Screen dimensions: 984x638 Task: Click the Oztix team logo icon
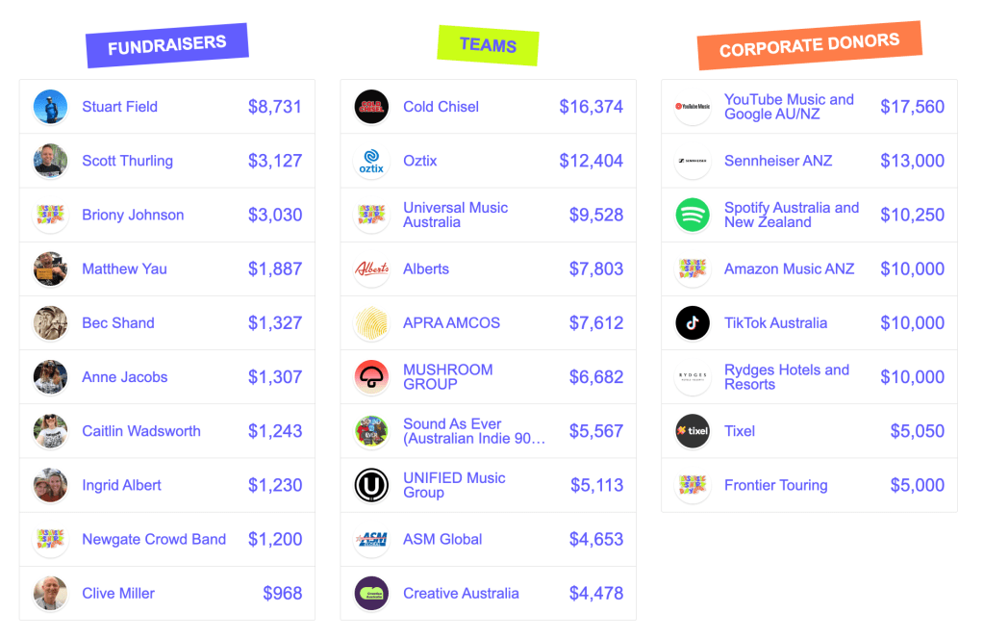[371, 161]
